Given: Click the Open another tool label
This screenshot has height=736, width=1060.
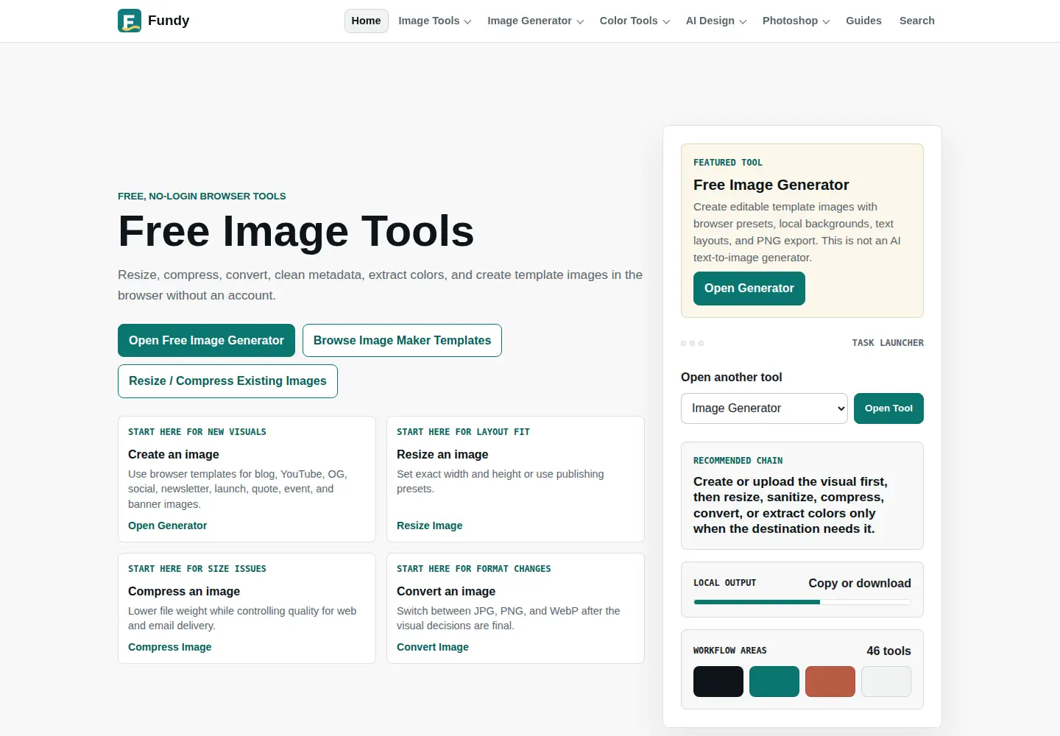Looking at the screenshot, I should tap(731, 378).
